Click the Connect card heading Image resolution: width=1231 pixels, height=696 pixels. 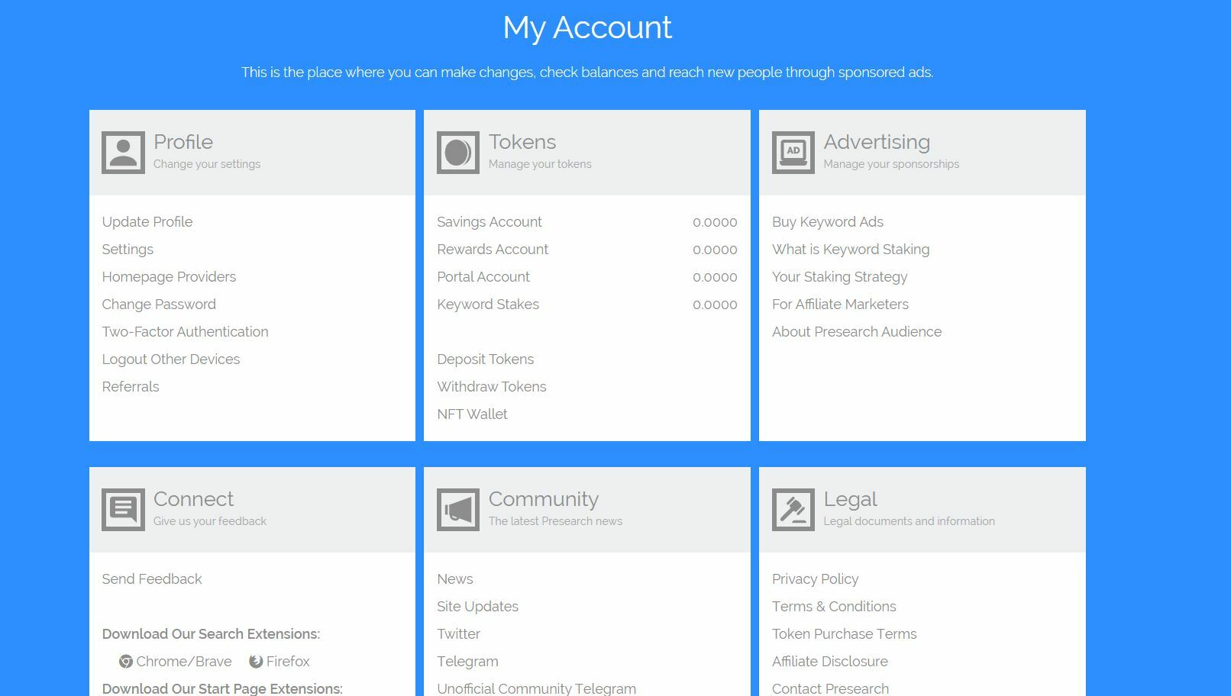[x=193, y=499]
